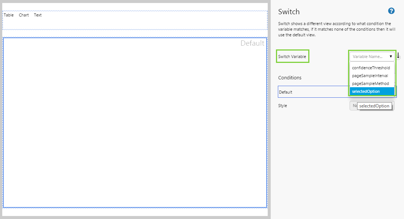The image size is (404, 219).
Task: Expand the Variable Name dropdown
Action: click(372, 57)
